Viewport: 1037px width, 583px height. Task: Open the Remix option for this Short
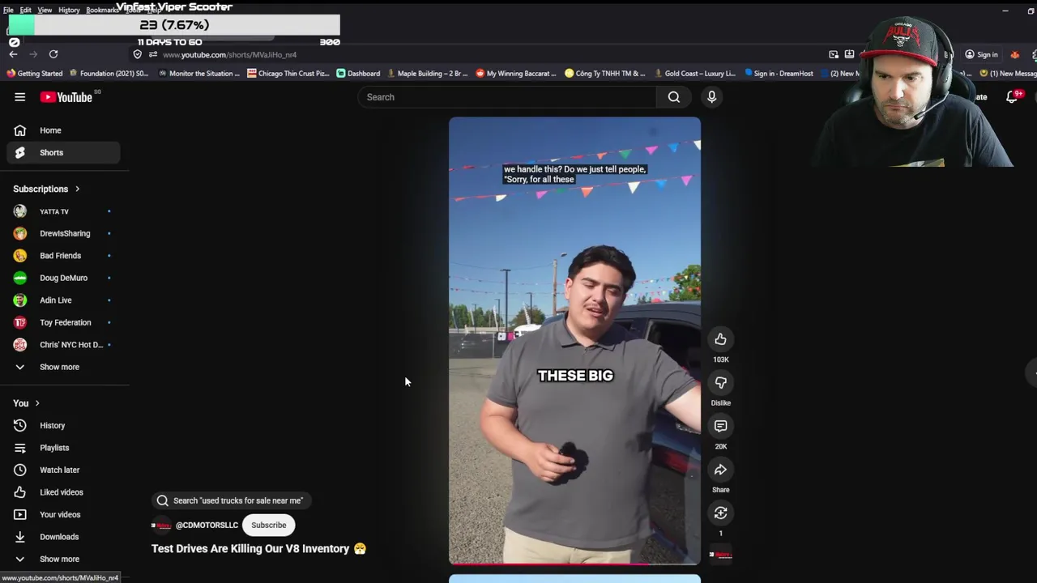click(x=720, y=513)
